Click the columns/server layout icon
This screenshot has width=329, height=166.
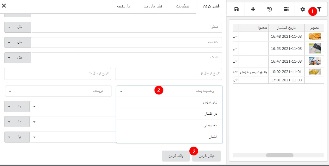286,10
